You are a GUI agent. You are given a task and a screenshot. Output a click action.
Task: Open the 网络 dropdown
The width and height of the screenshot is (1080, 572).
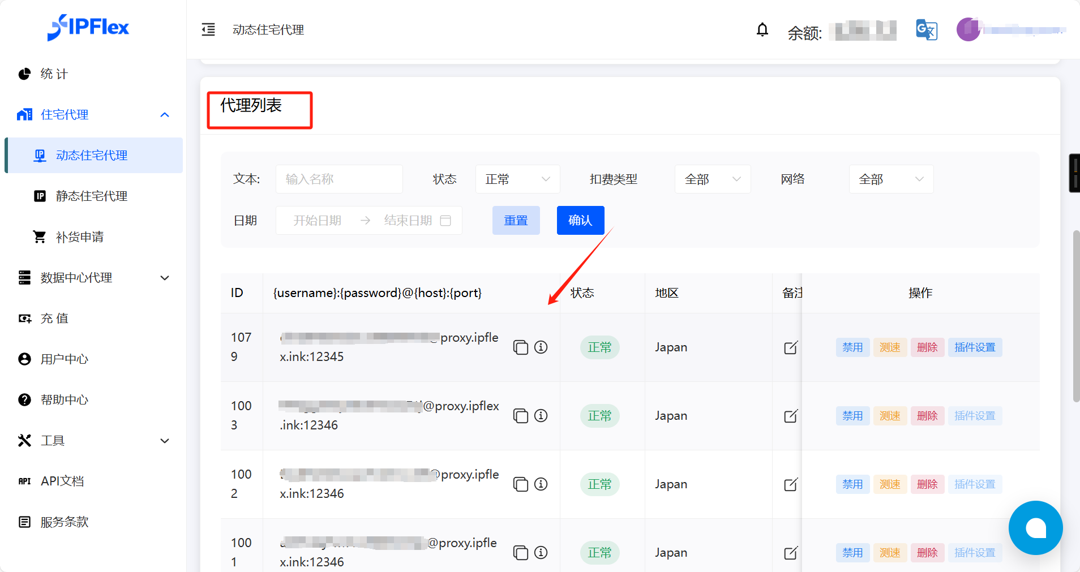[890, 179]
